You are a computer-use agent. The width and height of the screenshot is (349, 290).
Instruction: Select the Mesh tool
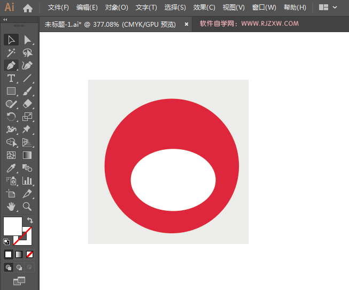[11, 155]
